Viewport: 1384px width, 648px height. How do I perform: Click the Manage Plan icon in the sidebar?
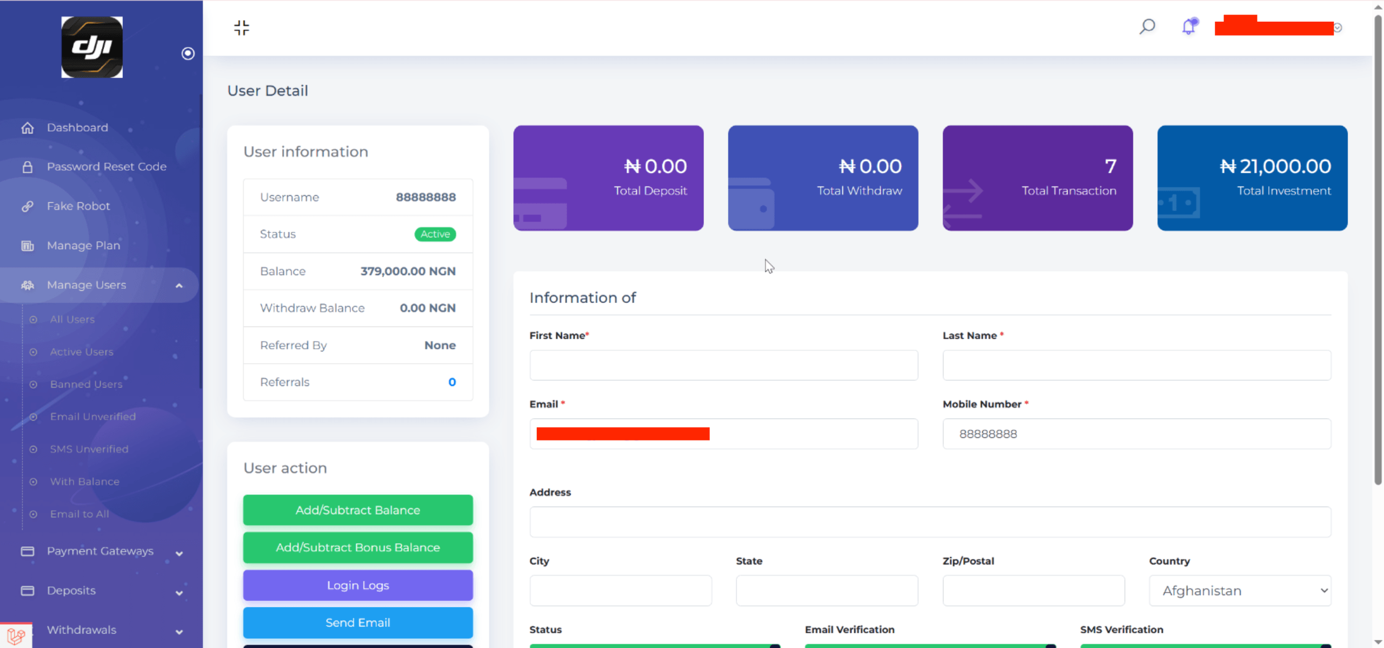click(28, 246)
